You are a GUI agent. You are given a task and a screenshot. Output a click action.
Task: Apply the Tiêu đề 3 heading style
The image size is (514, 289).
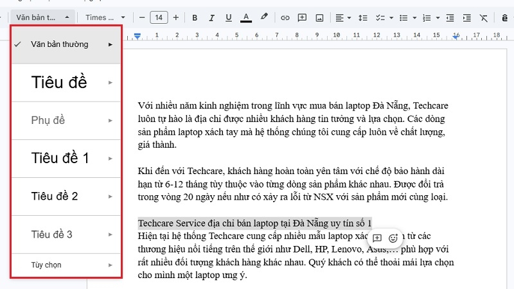pyautogui.click(x=66, y=234)
